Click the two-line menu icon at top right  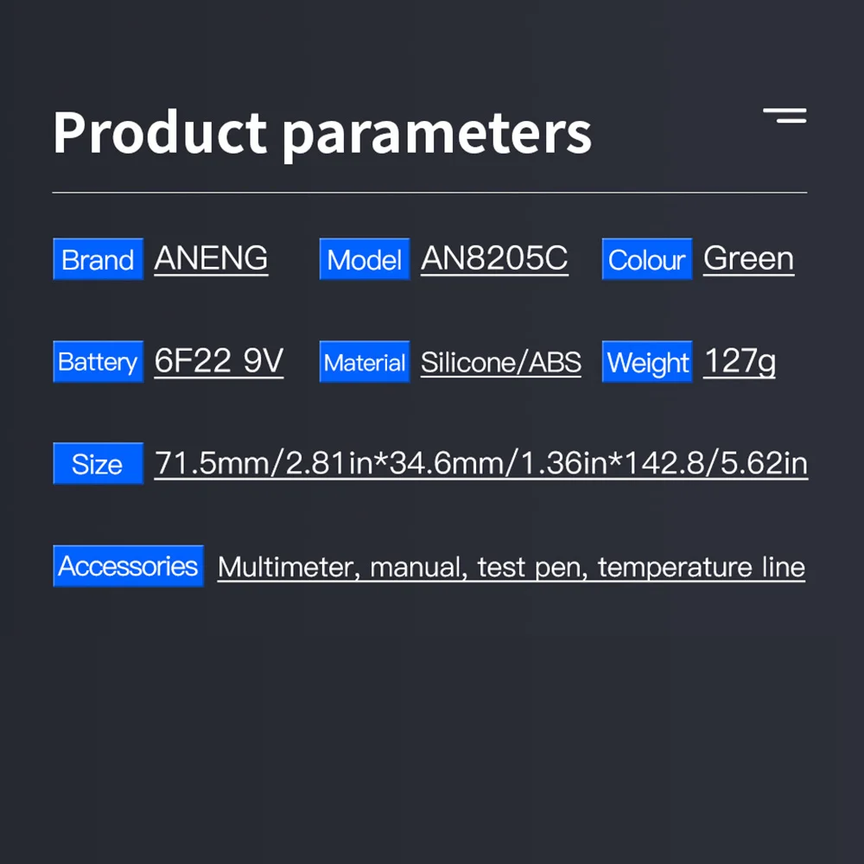pyautogui.click(x=785, y=116)
